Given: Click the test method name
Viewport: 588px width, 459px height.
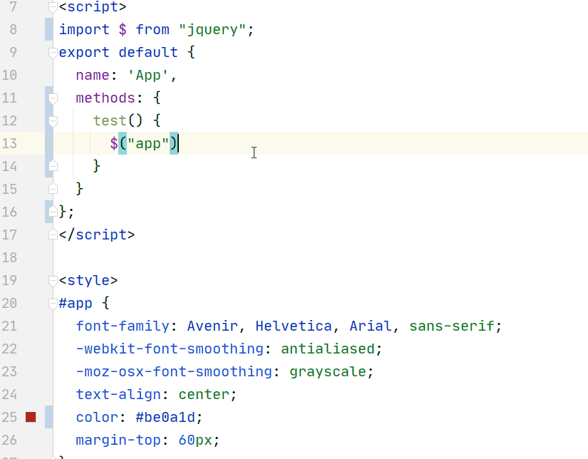Looking at the screenshot, I should [110, 120].
